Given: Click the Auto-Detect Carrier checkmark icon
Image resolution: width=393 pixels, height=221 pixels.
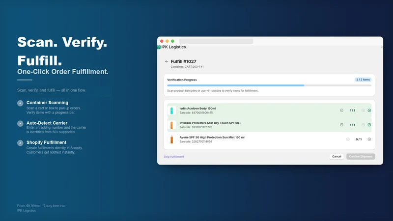Looking at the screenshot, I should tap(20, 124).
